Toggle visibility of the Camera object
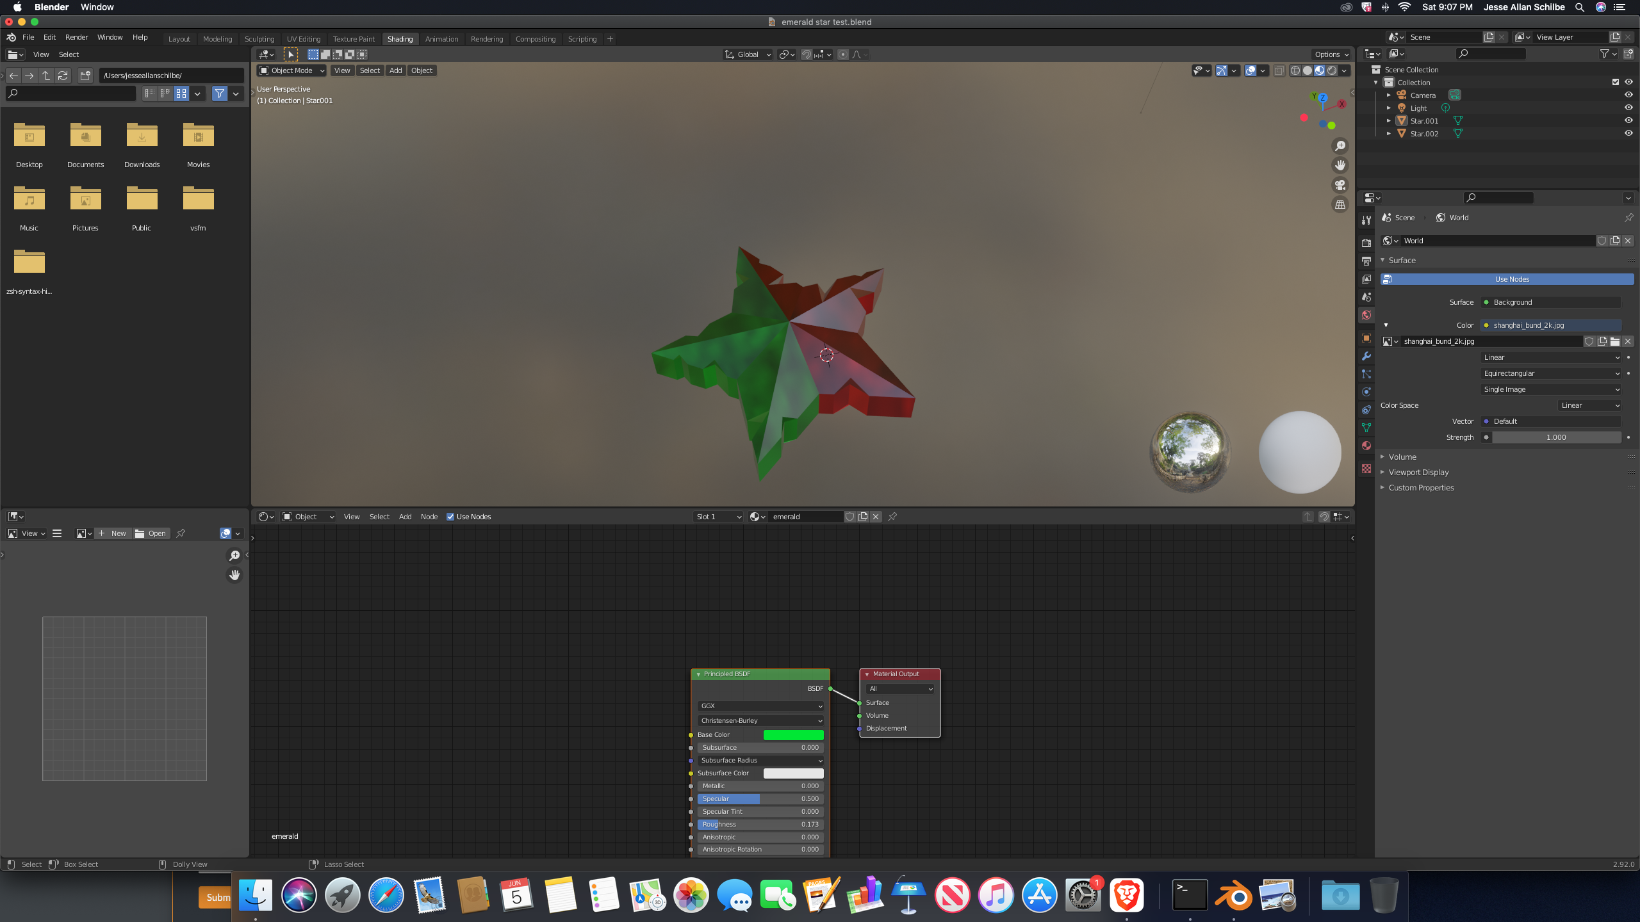1640x922 pixels. [1628, 95]
